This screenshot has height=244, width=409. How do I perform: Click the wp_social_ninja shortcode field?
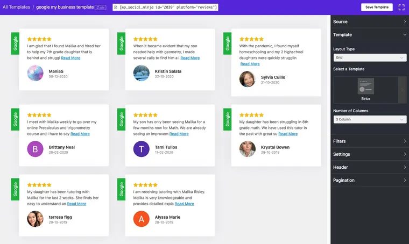click(165, 8)
